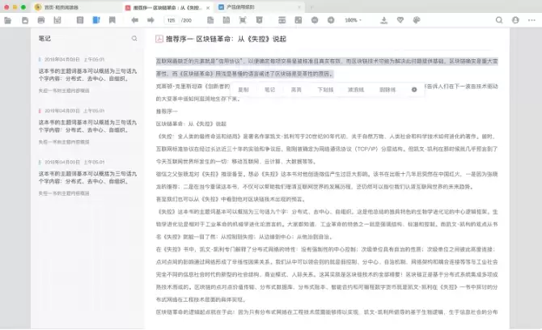Click the download icon in toolbar

coord(383,20)
